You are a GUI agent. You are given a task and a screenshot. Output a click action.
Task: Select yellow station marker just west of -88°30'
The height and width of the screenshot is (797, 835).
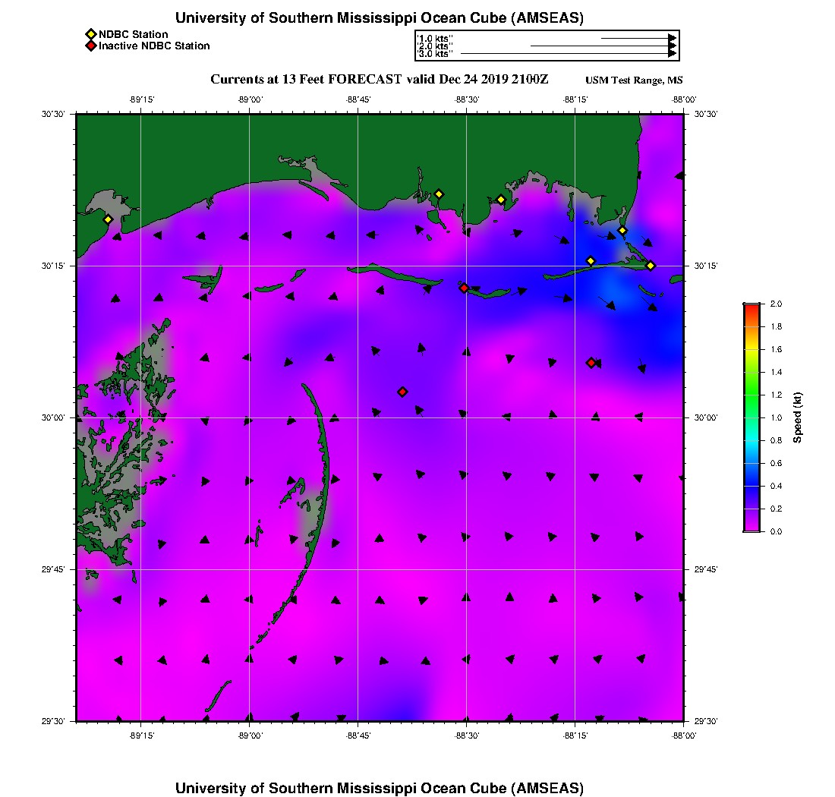pyautogui.click(x=438, y=194)
